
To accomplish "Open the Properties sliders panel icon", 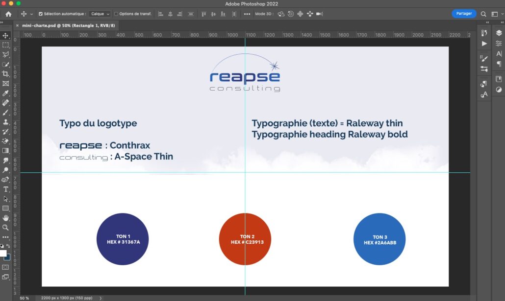I will tap(499, 44).
